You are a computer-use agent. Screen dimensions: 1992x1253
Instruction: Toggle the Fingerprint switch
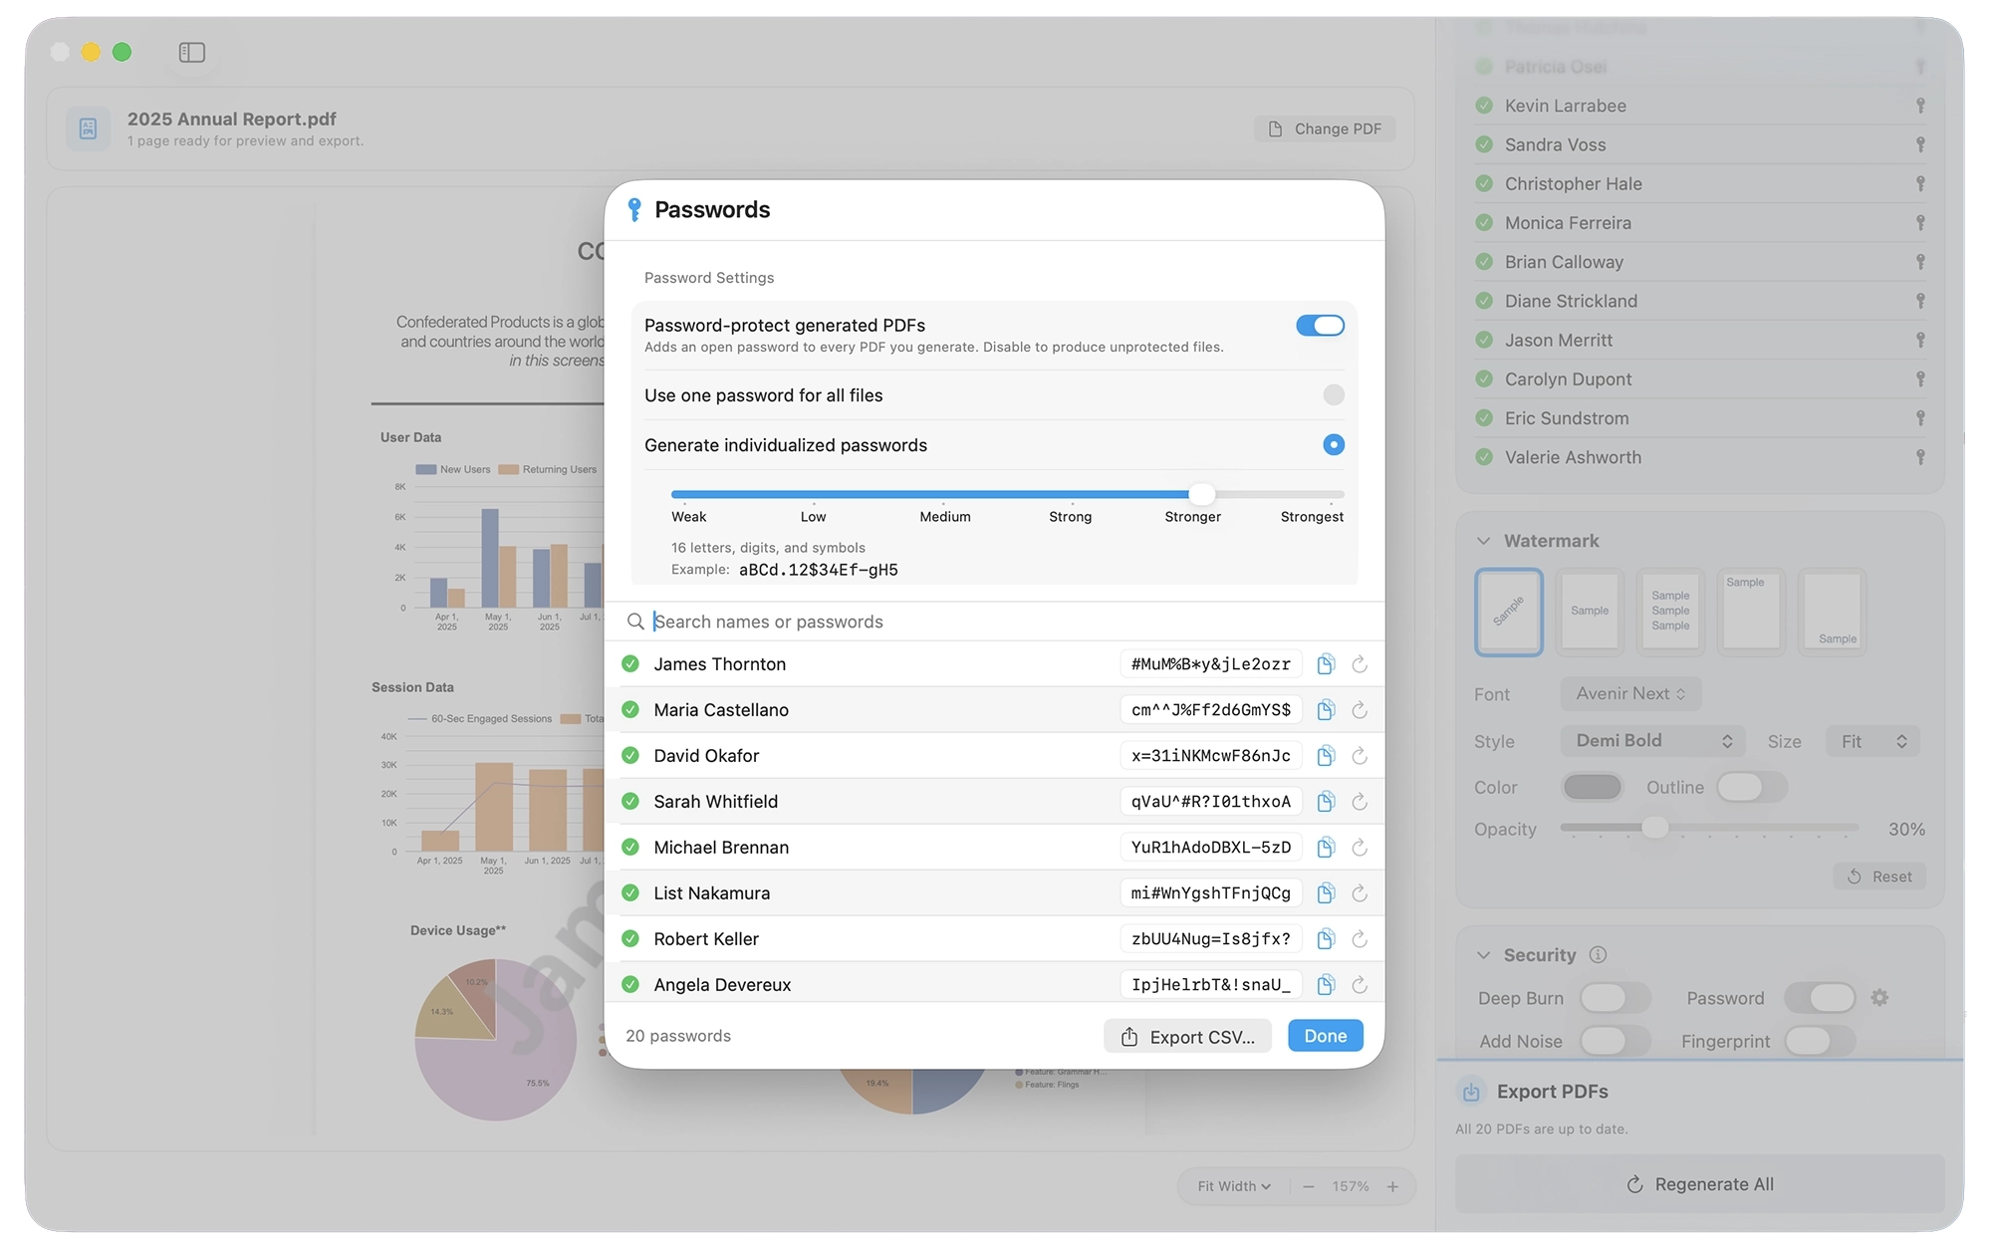[x=1820, y=1041]
